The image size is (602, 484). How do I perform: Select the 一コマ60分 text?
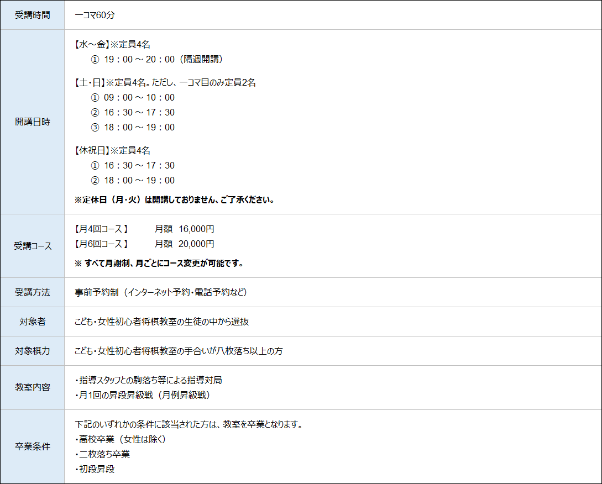(95, 15)
